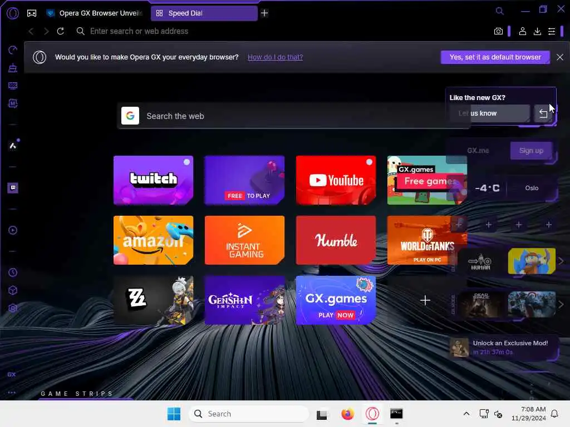Click the Windows taskbar Search box
This screenshot has height=427, width=570.
coord(249,414)
